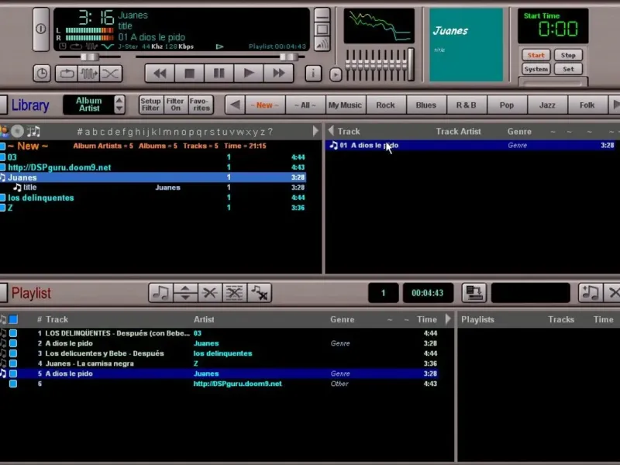Click the move up/down playlist icon
The height and width of the screenshot is (465, 620).
pyautogui.click(x=185, y=293)
